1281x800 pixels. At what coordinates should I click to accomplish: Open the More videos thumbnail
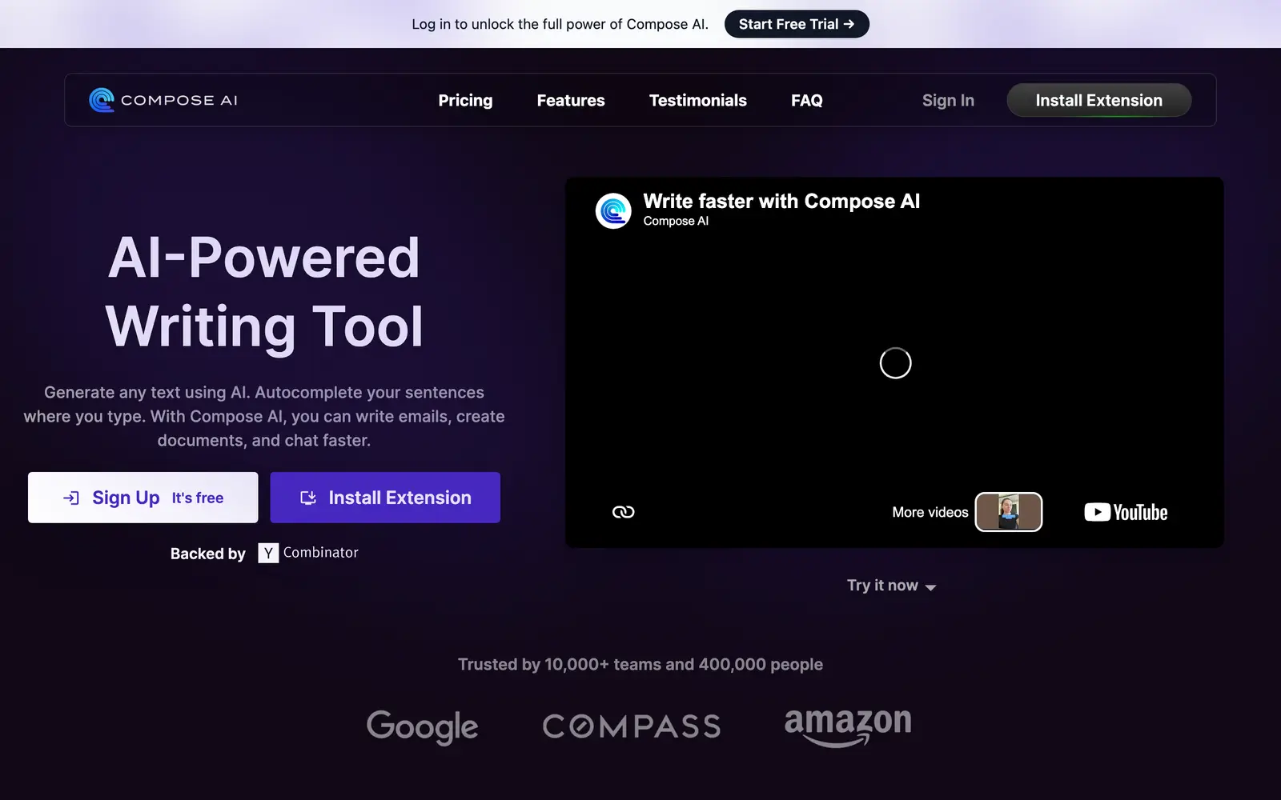tap(1009, 512)
